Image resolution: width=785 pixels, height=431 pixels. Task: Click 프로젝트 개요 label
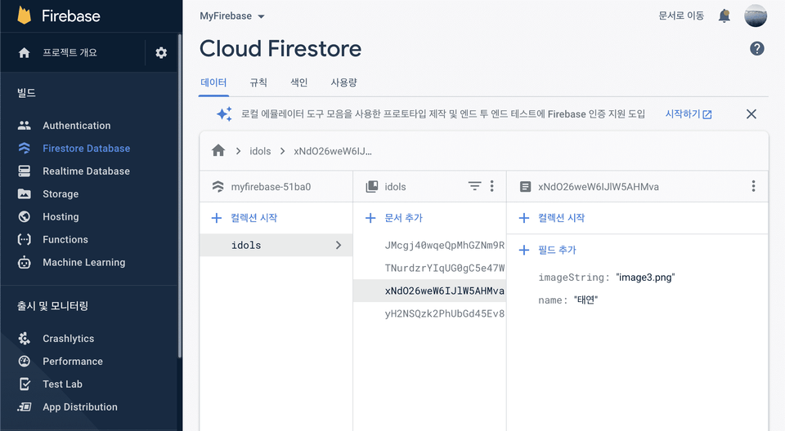point(70,52)
